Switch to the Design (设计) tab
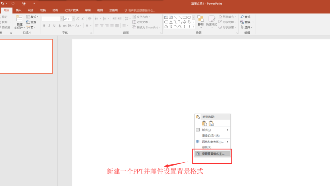 (x=31, y=10)
